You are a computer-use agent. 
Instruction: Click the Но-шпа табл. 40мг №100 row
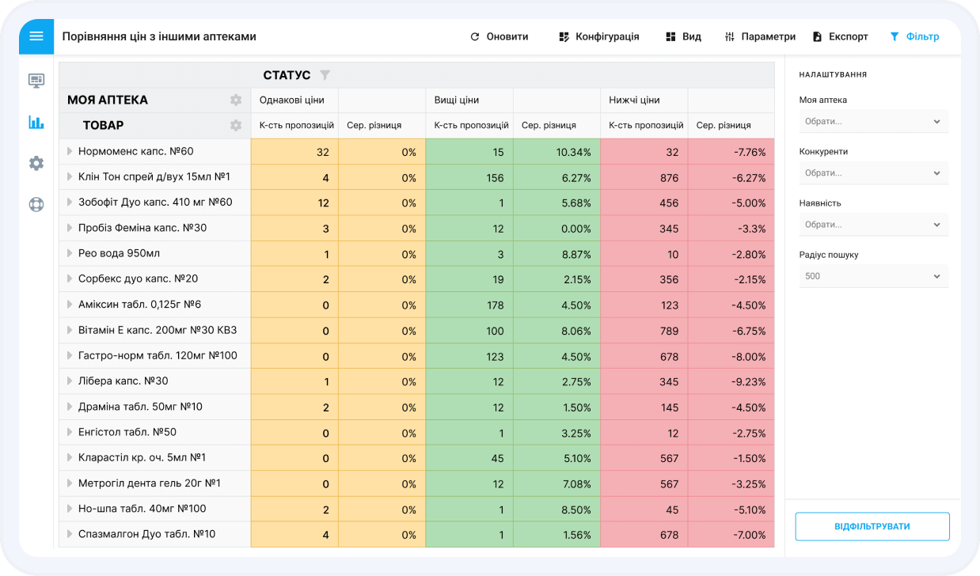tap(142, 509)
